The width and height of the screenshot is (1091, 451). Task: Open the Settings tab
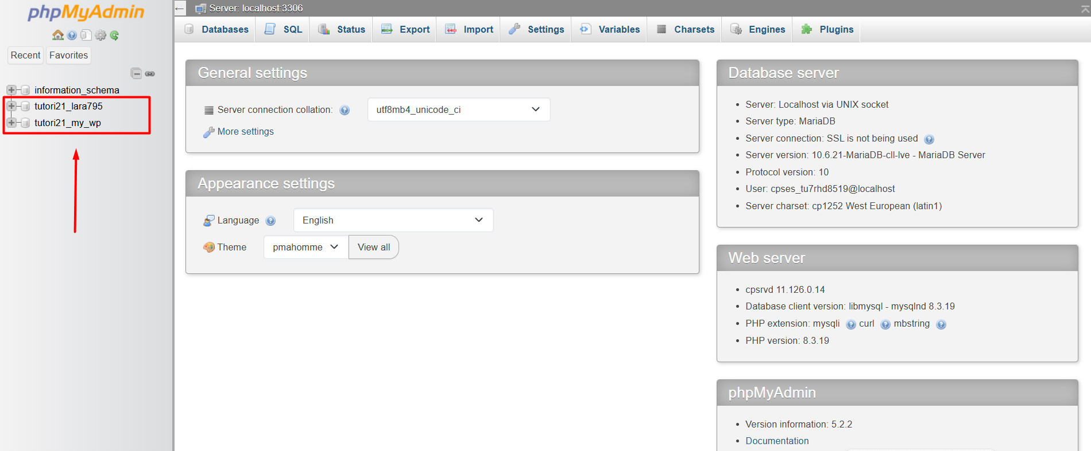pyautogui.click(x=536, y=29)
